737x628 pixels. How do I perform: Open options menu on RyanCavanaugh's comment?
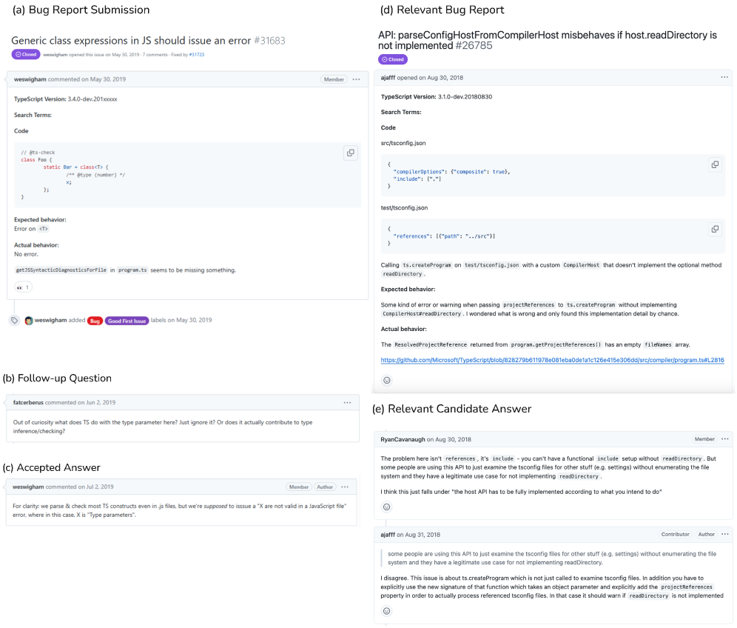point(724,439)
